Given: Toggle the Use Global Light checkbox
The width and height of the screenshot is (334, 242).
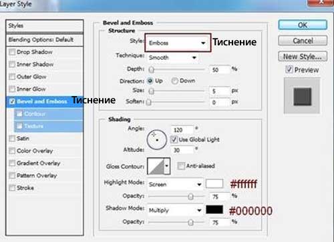Looking at the screenshot, I should [x=174, y=139].
